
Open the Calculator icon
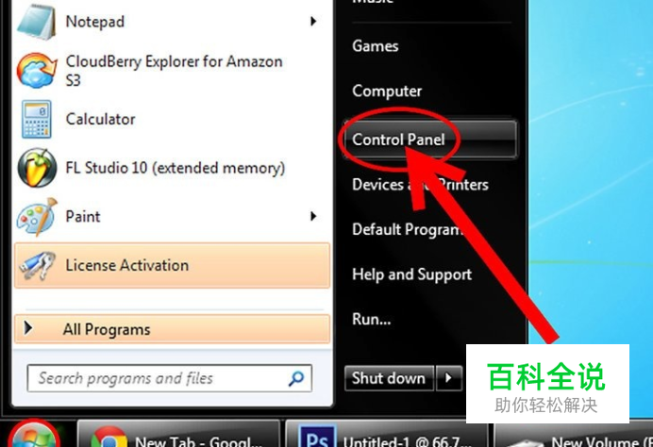(37, 119)
